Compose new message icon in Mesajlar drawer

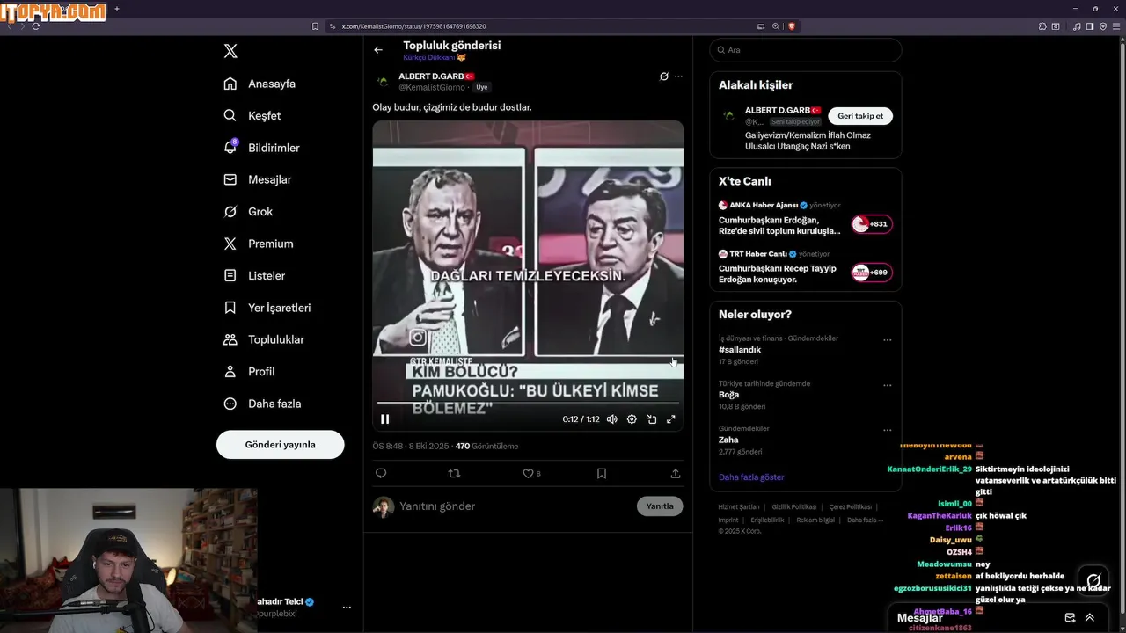(1070, 618)
